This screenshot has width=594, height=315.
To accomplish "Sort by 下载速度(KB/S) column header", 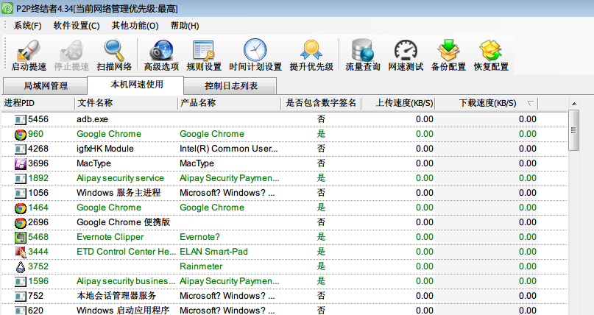I will 487,103.
